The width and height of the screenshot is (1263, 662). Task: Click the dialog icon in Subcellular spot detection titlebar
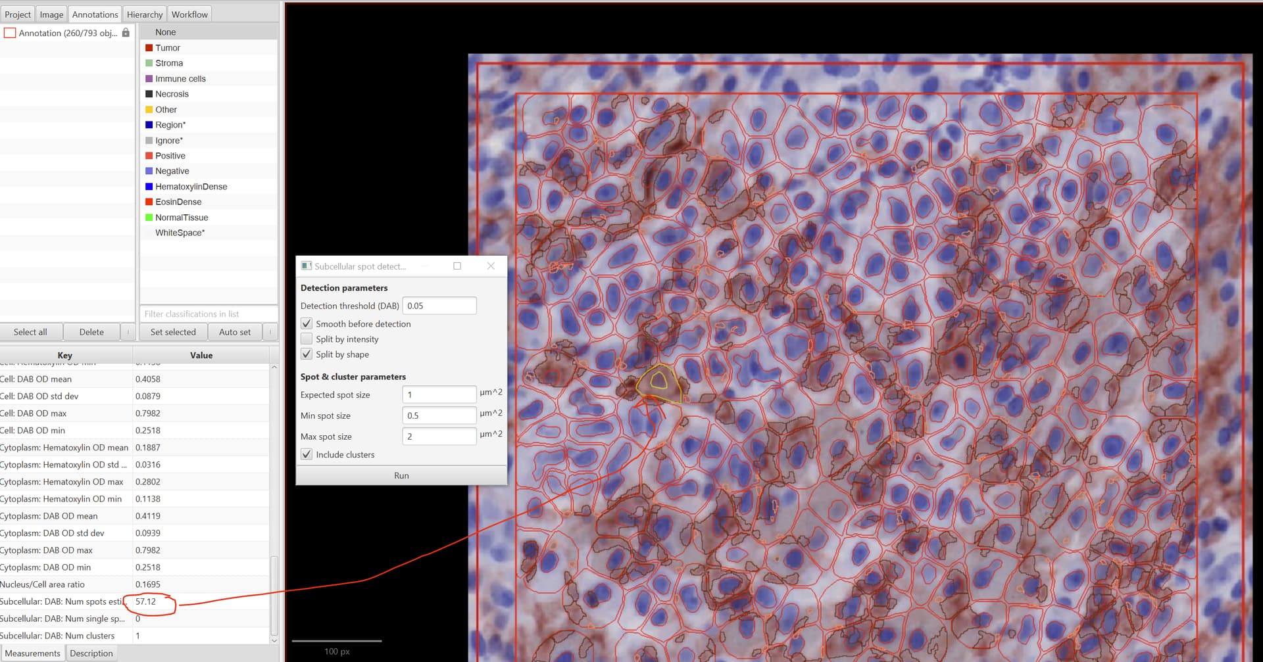307,266
